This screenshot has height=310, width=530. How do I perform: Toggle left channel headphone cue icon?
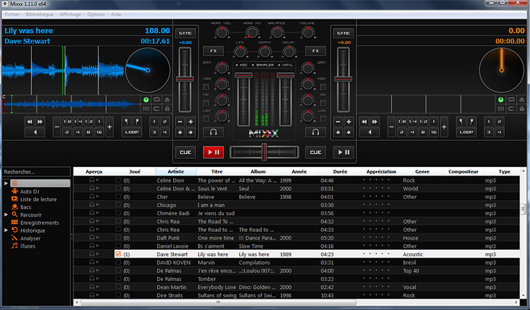(x=213, y=132)
